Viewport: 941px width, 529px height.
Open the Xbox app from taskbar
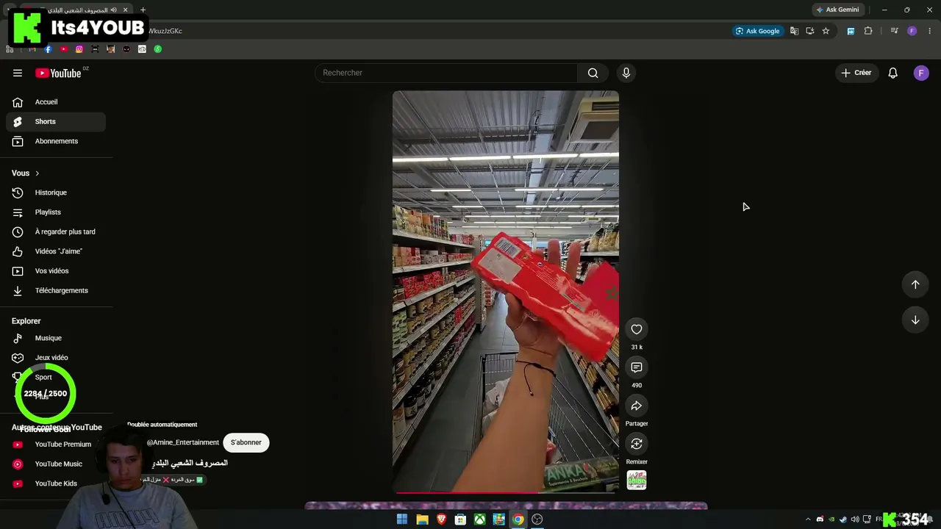click(x=479, y=519)
